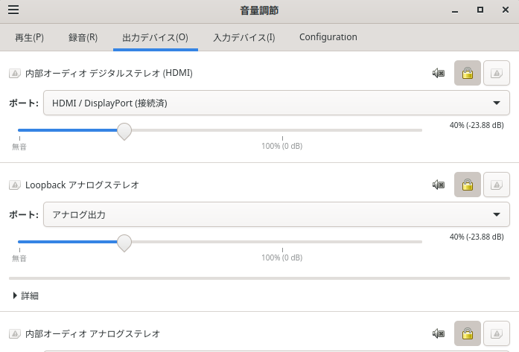Toggle channel lock for internal analog stereo
This screenshot has height=352, width=519.
468,333
